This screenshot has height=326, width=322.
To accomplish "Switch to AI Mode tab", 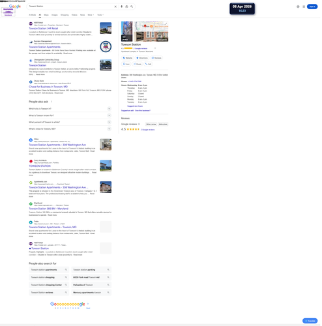I will [x=33, y=15].
